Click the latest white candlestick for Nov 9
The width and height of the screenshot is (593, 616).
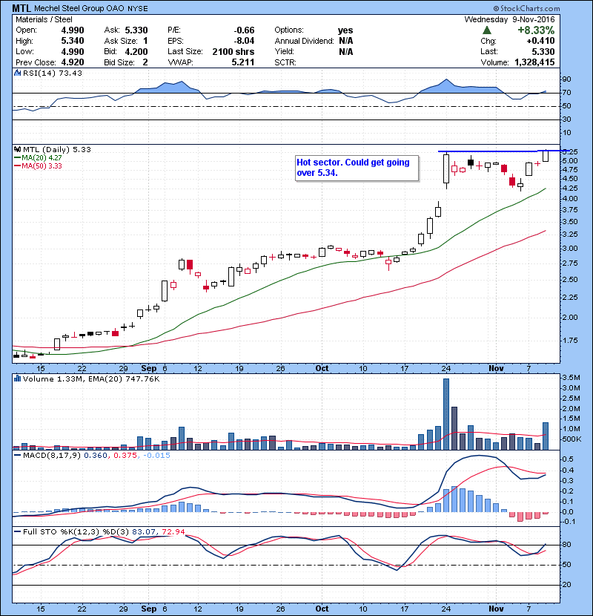546,156
